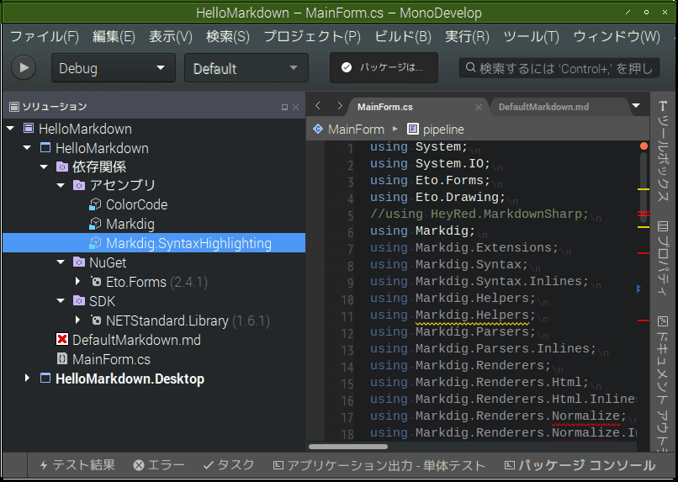Expand the Eto.Forms package node

[x=78, y=281]
